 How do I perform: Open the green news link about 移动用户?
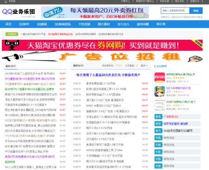(29, 89)
